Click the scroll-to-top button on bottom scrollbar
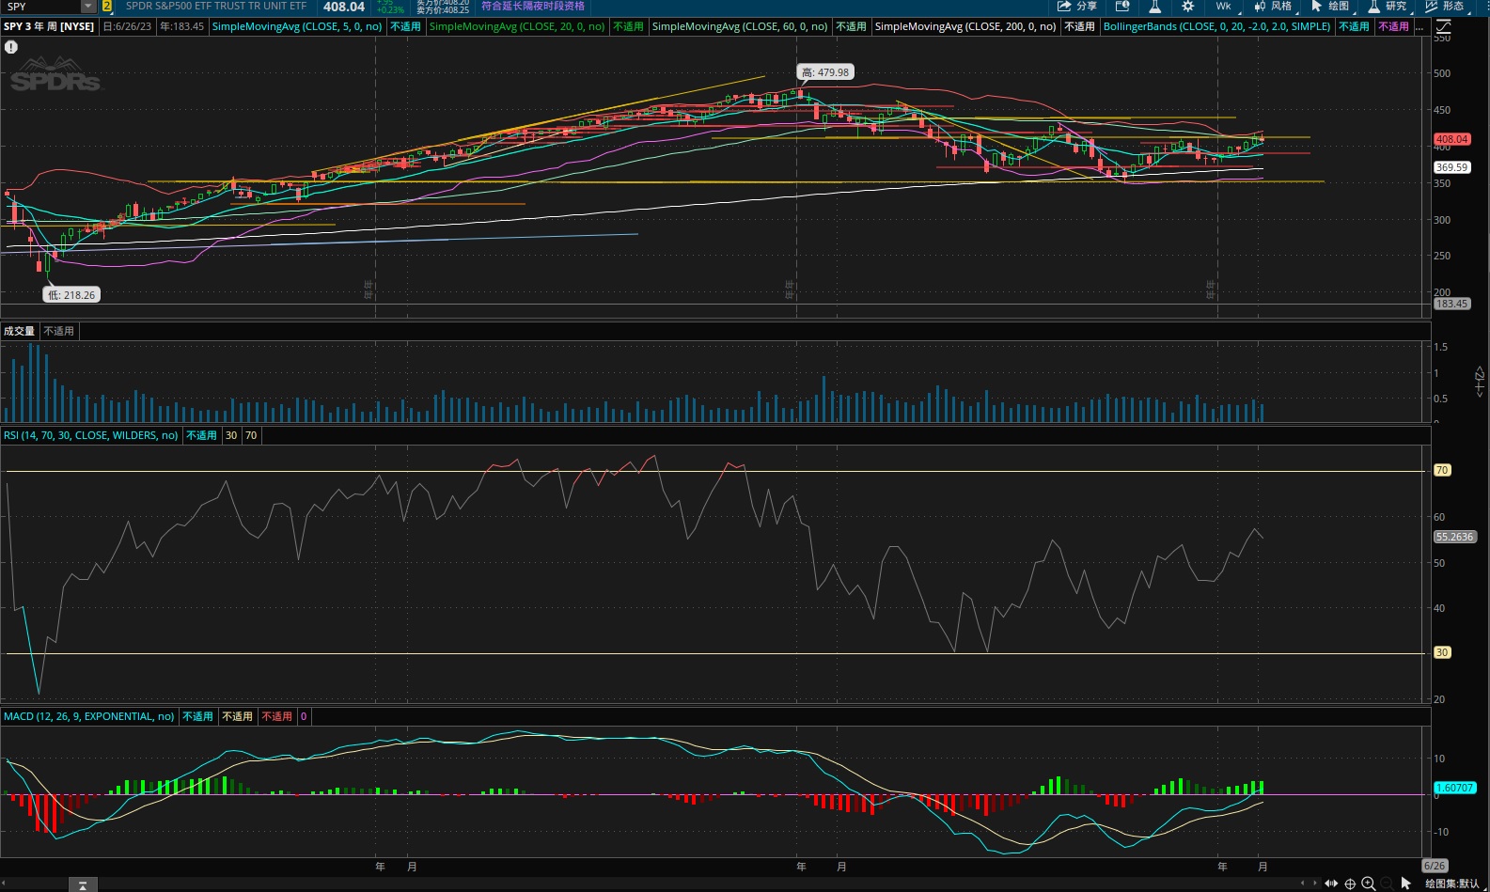 tap(83, 884)
